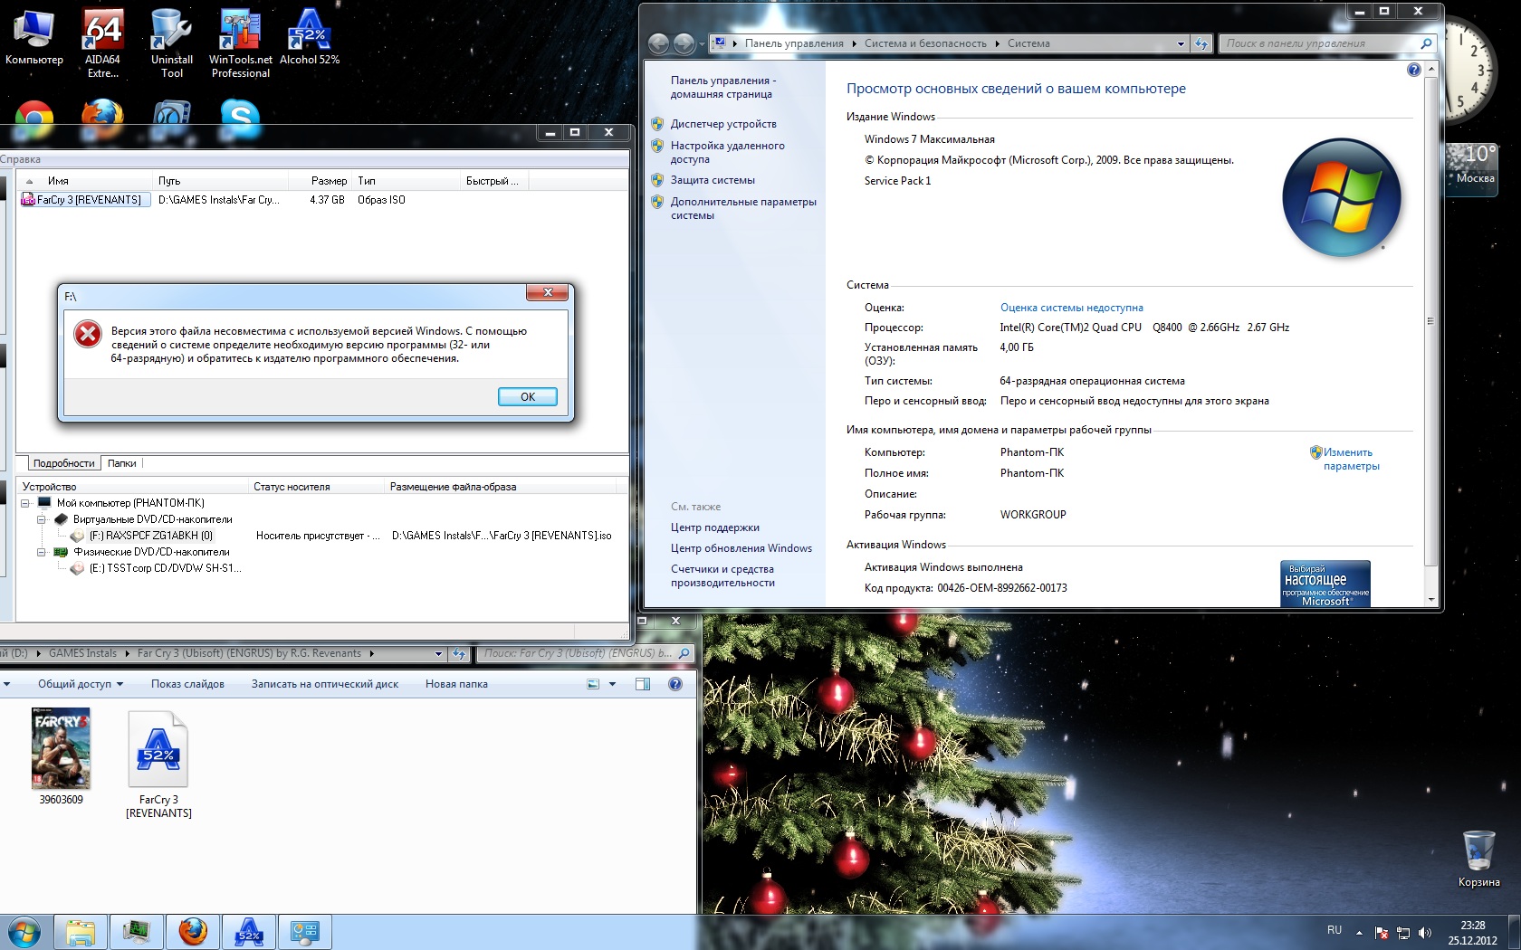
Task: Go forward in the Control Panel window
Action: click(684, 43)
